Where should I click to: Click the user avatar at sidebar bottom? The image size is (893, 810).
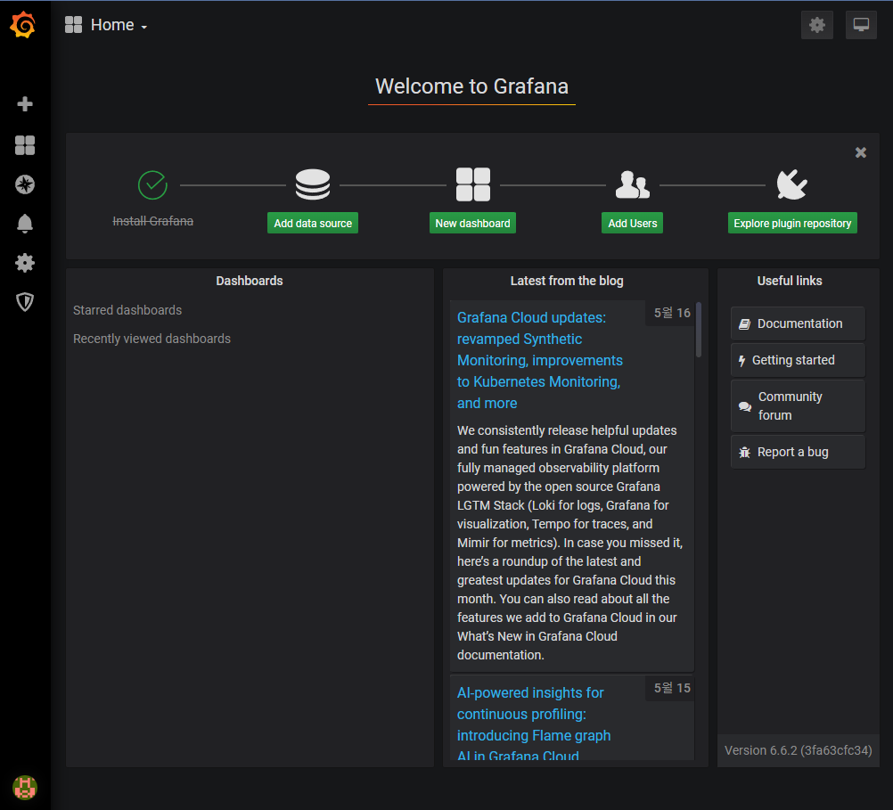tap(24, 788)
